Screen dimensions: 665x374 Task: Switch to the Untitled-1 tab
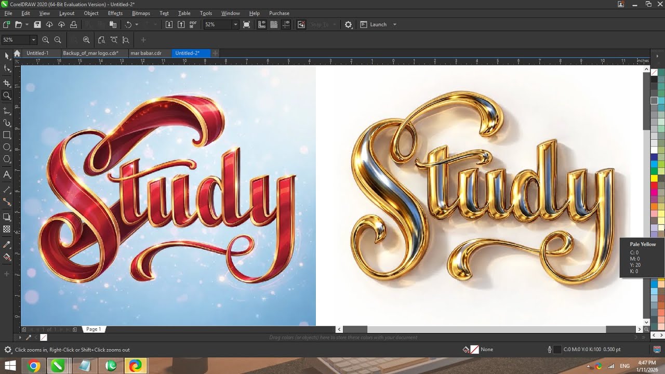point(41,53)
